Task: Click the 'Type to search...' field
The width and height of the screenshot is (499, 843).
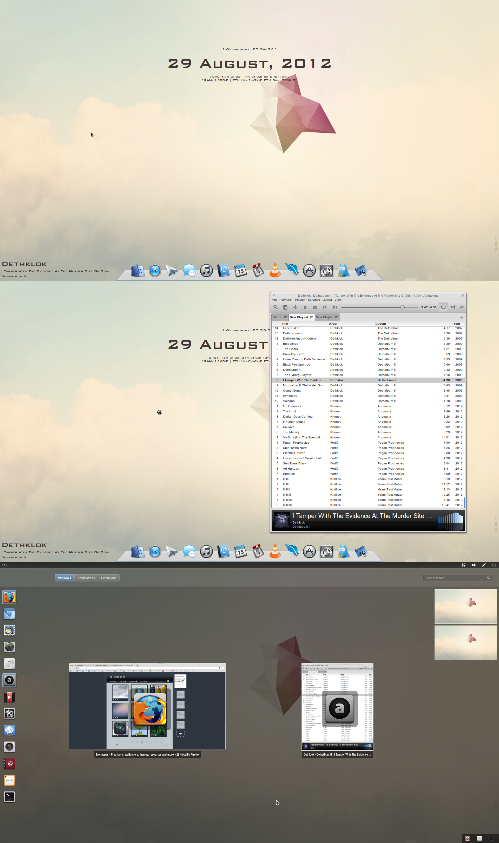Action: [x=458, y=578]
